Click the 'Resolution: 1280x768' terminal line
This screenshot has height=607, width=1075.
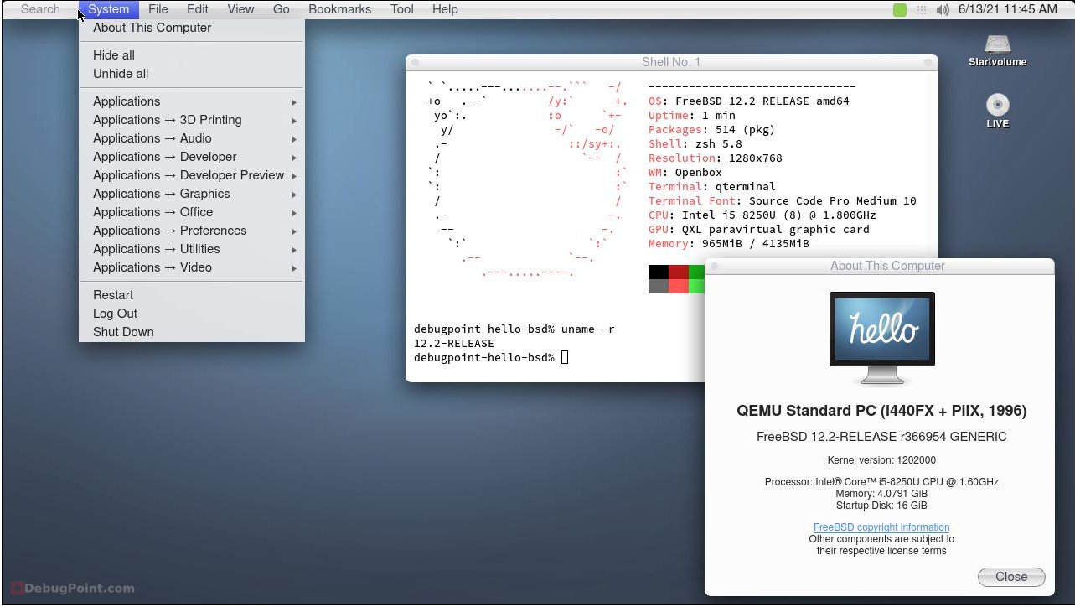(716, 158)
